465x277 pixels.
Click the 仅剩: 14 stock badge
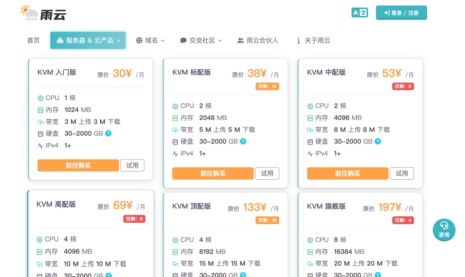coord(267,86)
